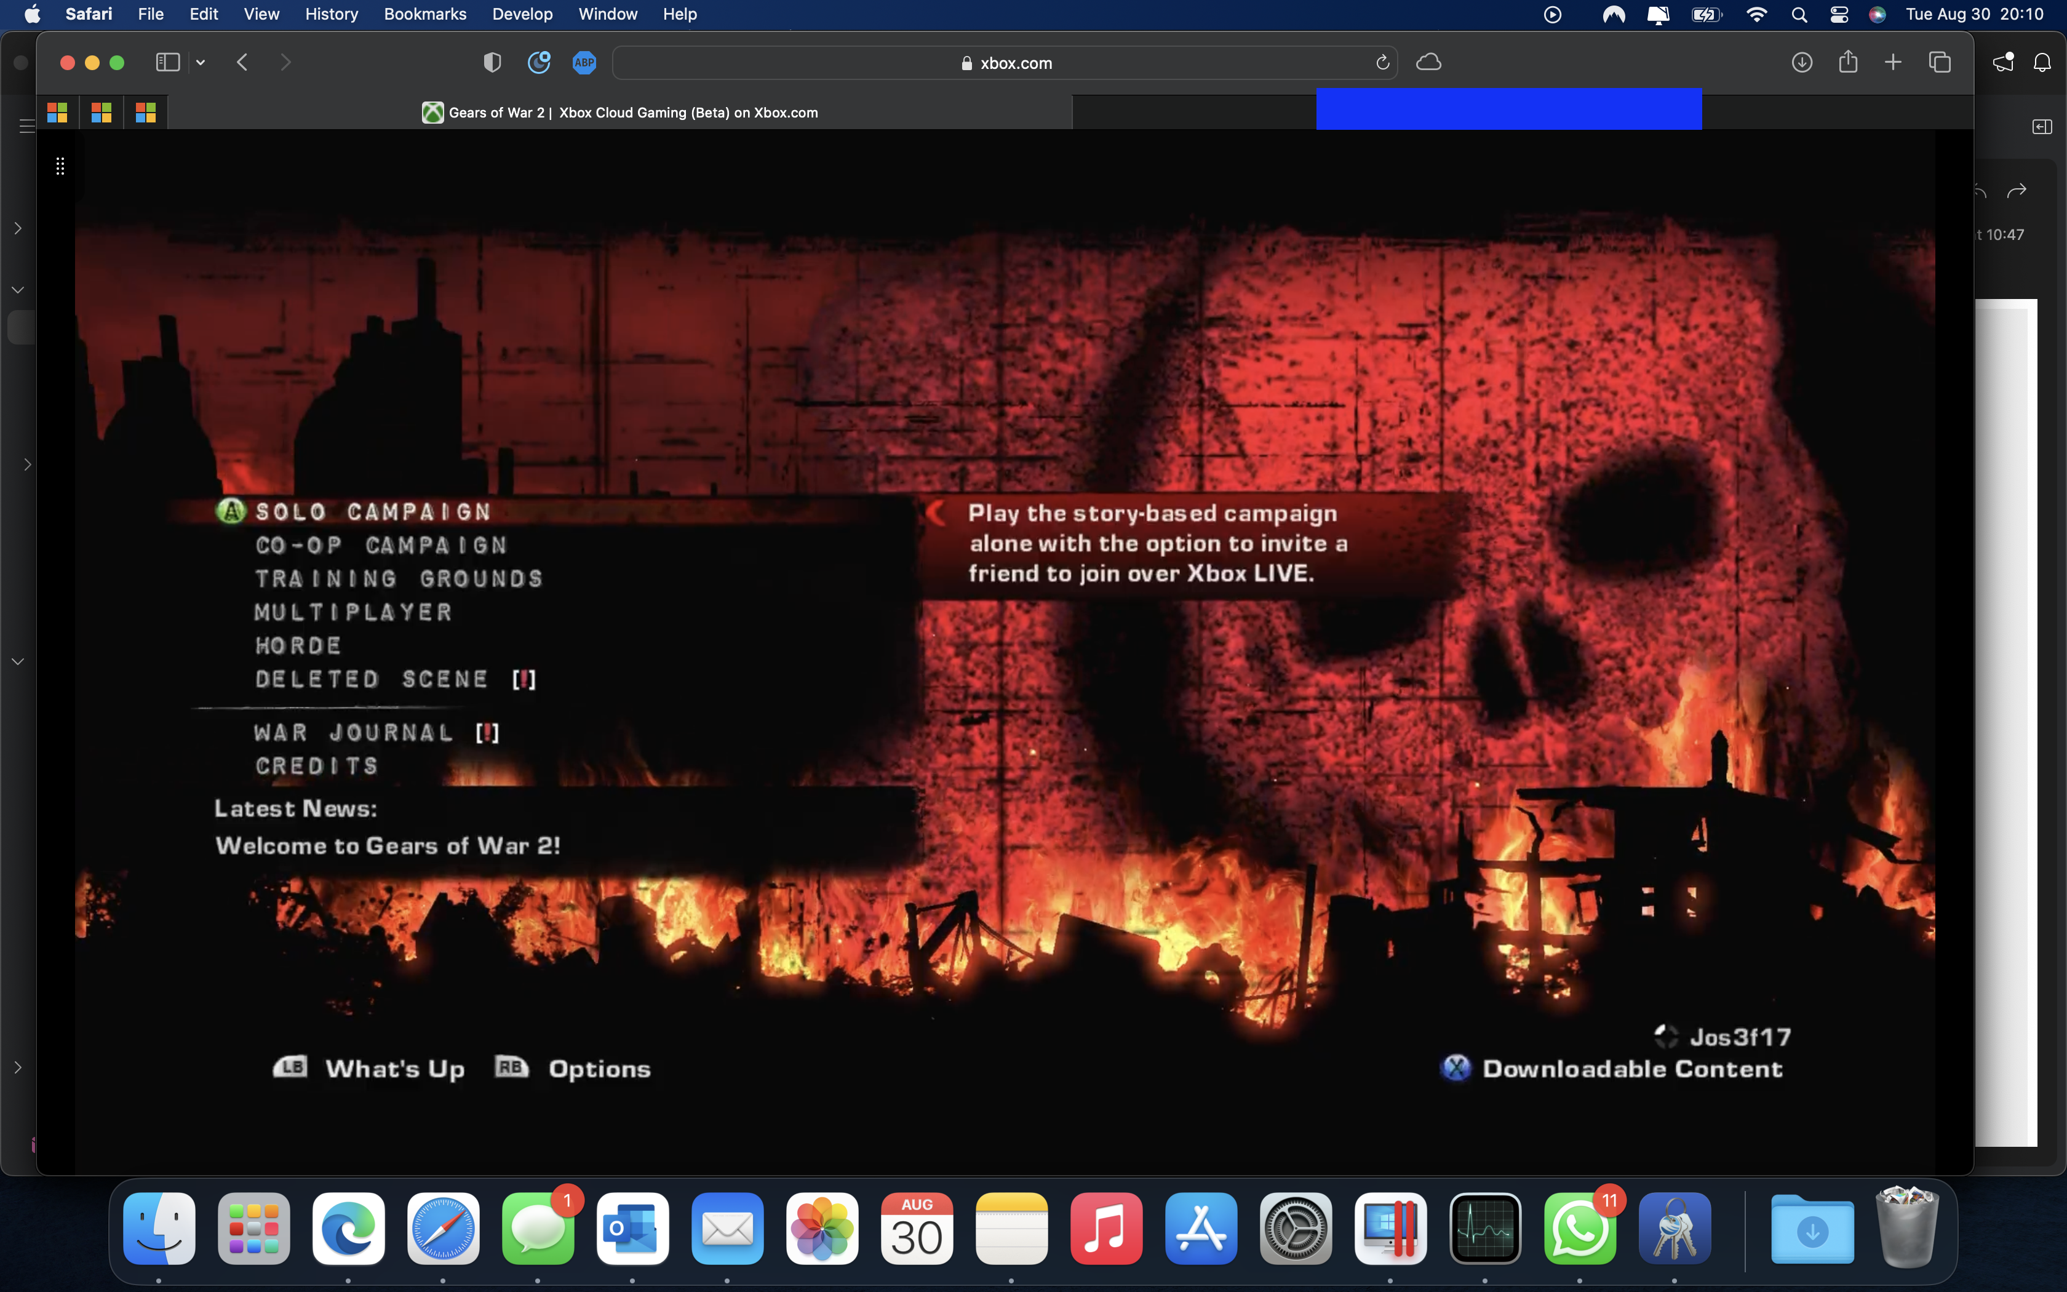The image size is (2067, 1292).
Task: Select the third pinned Microsoft tab
Action: coord(146,113)
